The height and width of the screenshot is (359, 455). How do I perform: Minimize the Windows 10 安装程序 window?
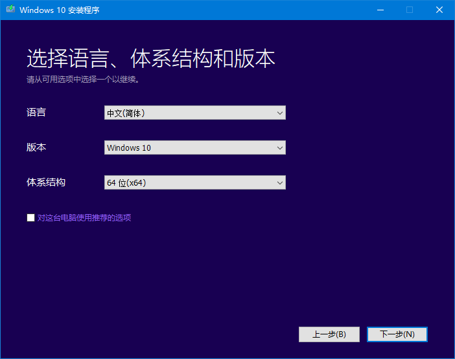[x=379, y=10]
